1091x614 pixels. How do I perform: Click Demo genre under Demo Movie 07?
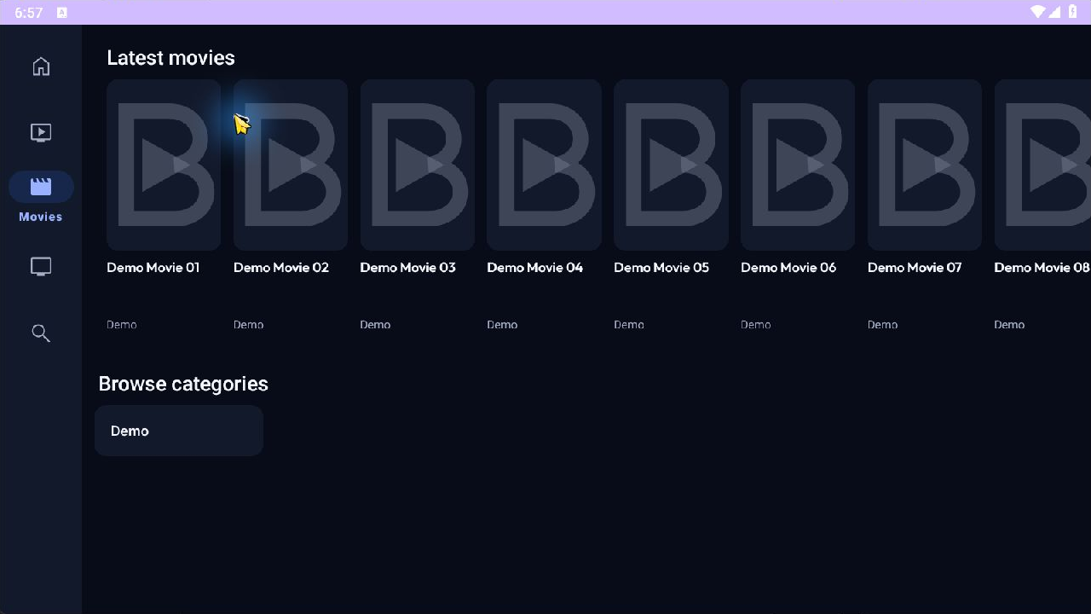(x=883, y=325)
